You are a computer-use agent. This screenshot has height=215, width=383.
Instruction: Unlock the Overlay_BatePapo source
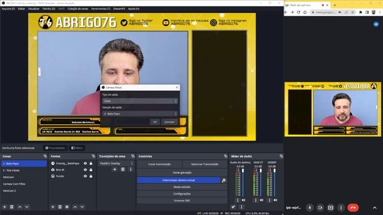pos(91,163)
